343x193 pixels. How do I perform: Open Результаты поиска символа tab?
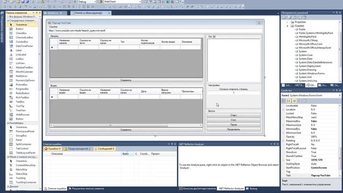coord(86,189)
